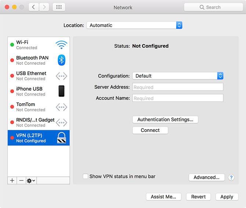Click the iPhone USB device icon
246x208 pixels.
(x=61, y=91)
